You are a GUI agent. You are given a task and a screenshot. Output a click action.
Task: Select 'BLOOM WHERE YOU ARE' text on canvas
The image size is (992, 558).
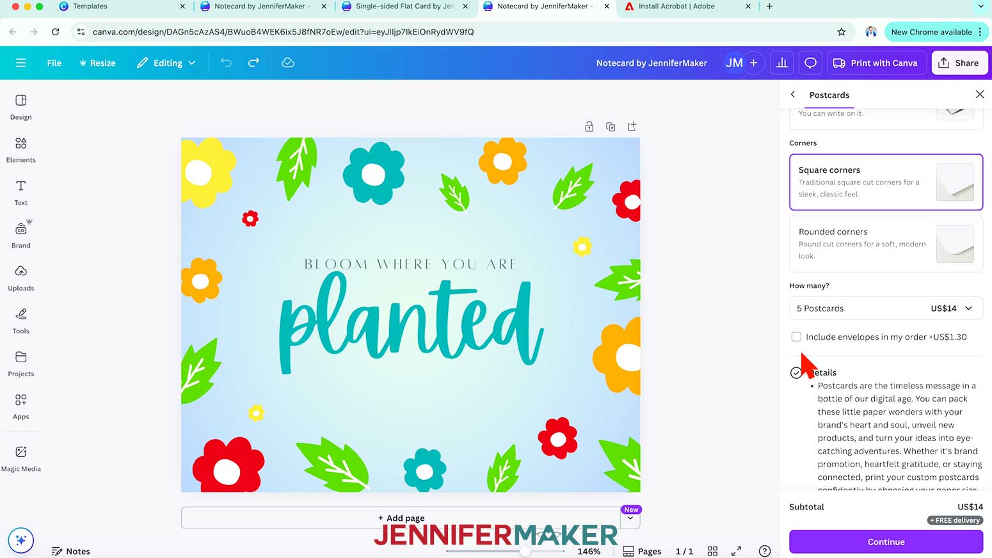click(x=410, y=264)
